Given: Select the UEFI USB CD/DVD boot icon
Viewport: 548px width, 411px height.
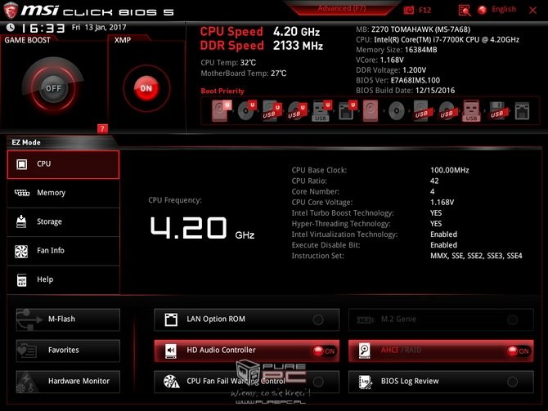Looking at the screenshot, I should click(297, 110).
